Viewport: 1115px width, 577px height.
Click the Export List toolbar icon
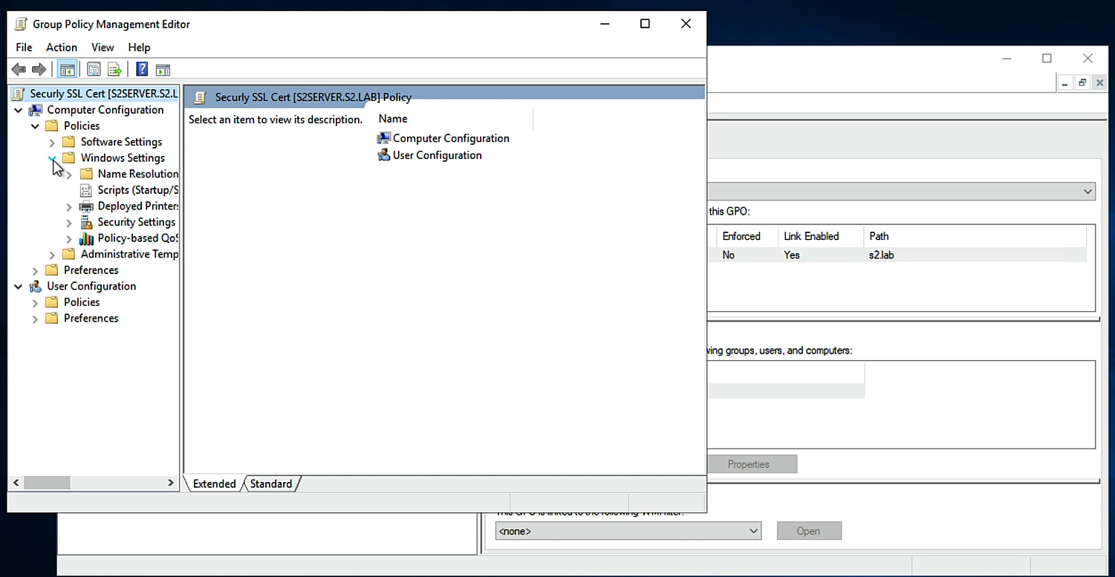(114, 70)
